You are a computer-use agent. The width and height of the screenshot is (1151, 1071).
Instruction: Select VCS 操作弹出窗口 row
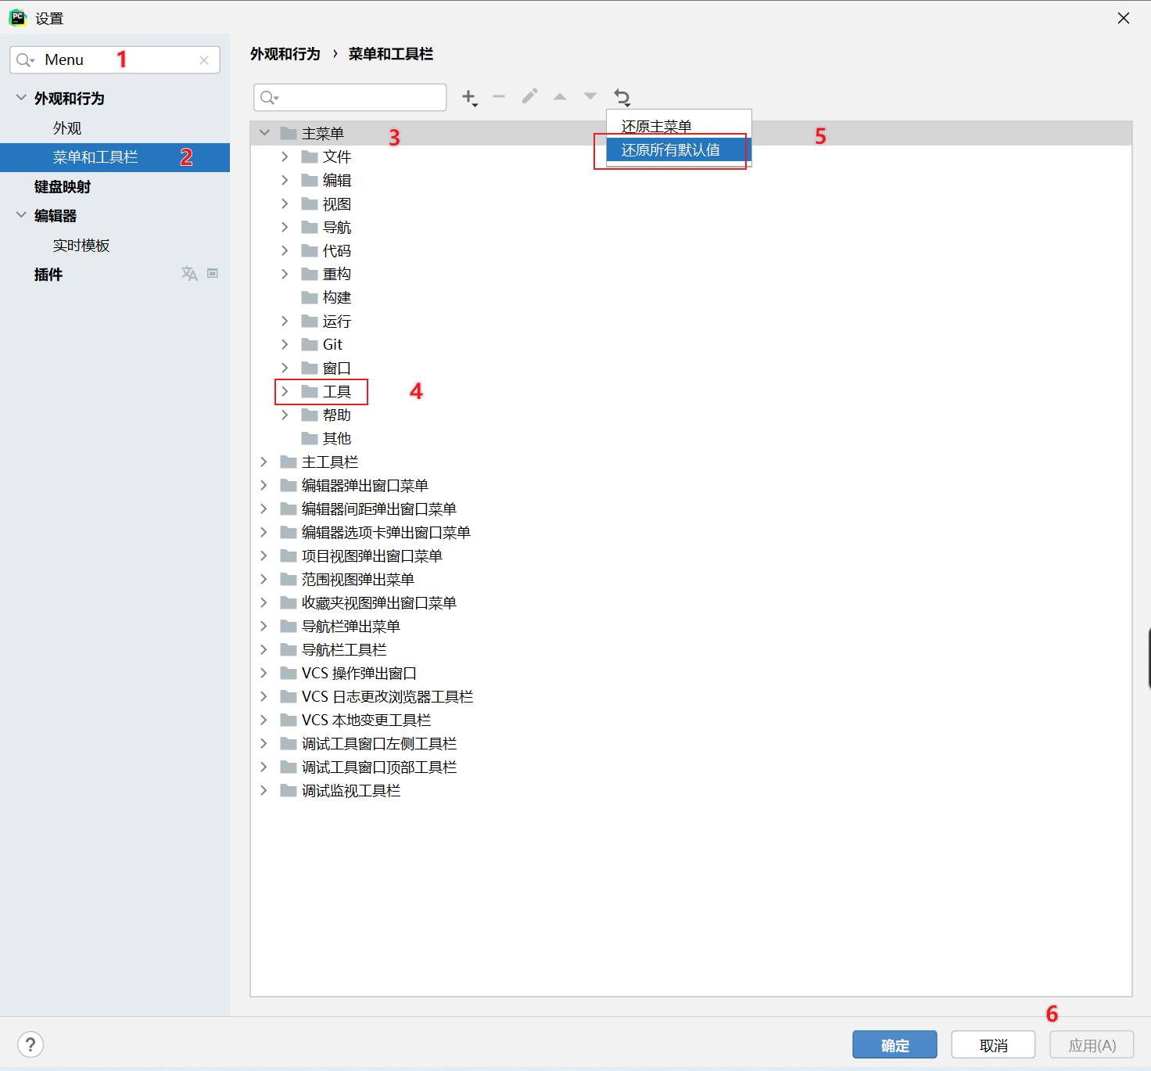pos(691,673)
